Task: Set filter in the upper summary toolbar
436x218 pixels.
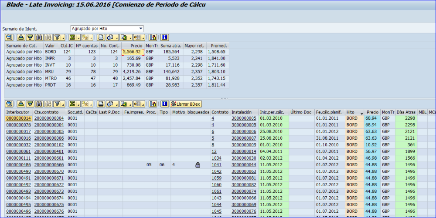Action: pos(58,37)
